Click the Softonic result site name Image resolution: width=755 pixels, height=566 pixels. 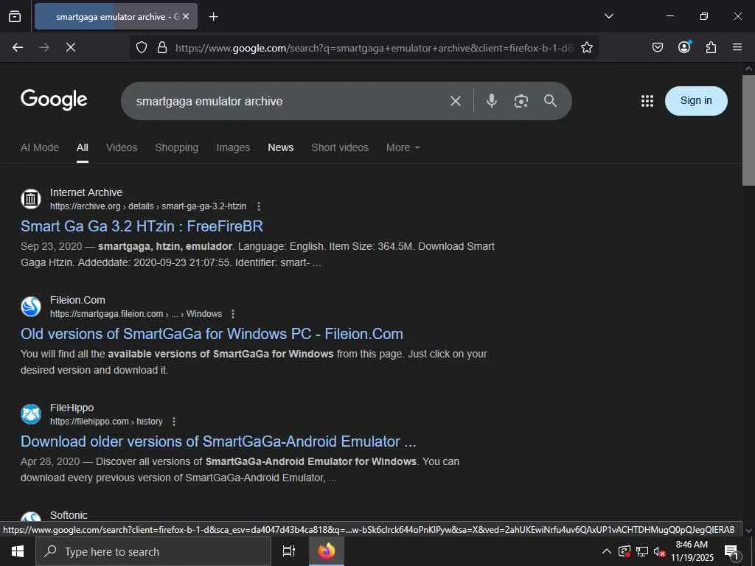coord(69,515)
